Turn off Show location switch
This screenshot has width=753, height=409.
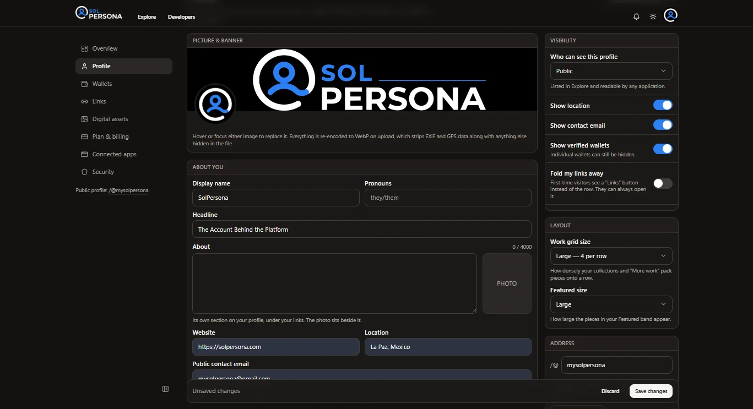(663, 105)
